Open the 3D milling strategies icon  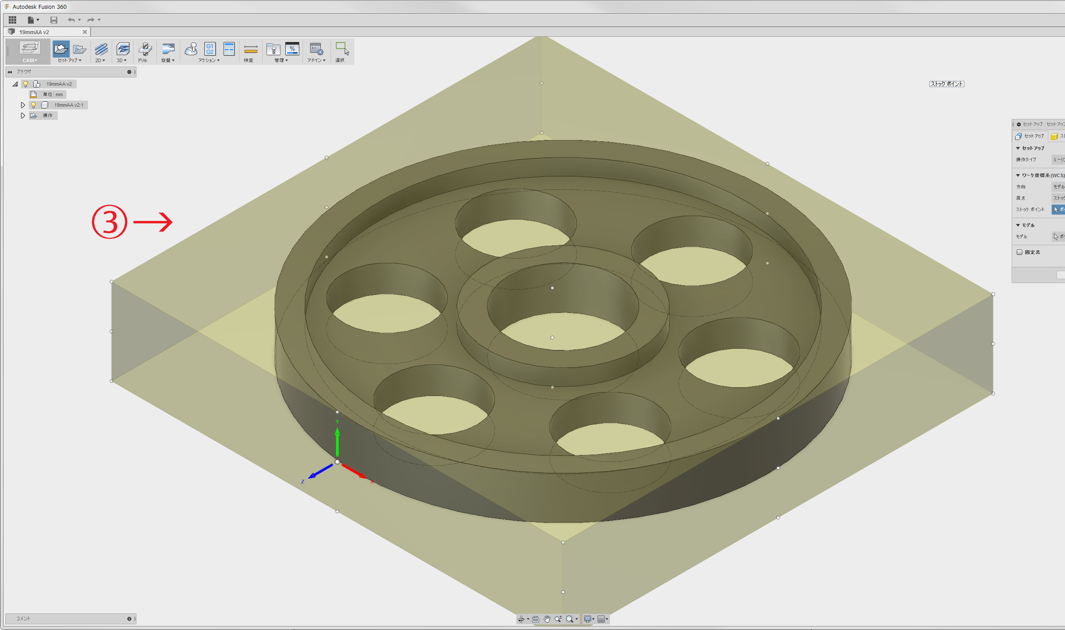coord(123,49)
